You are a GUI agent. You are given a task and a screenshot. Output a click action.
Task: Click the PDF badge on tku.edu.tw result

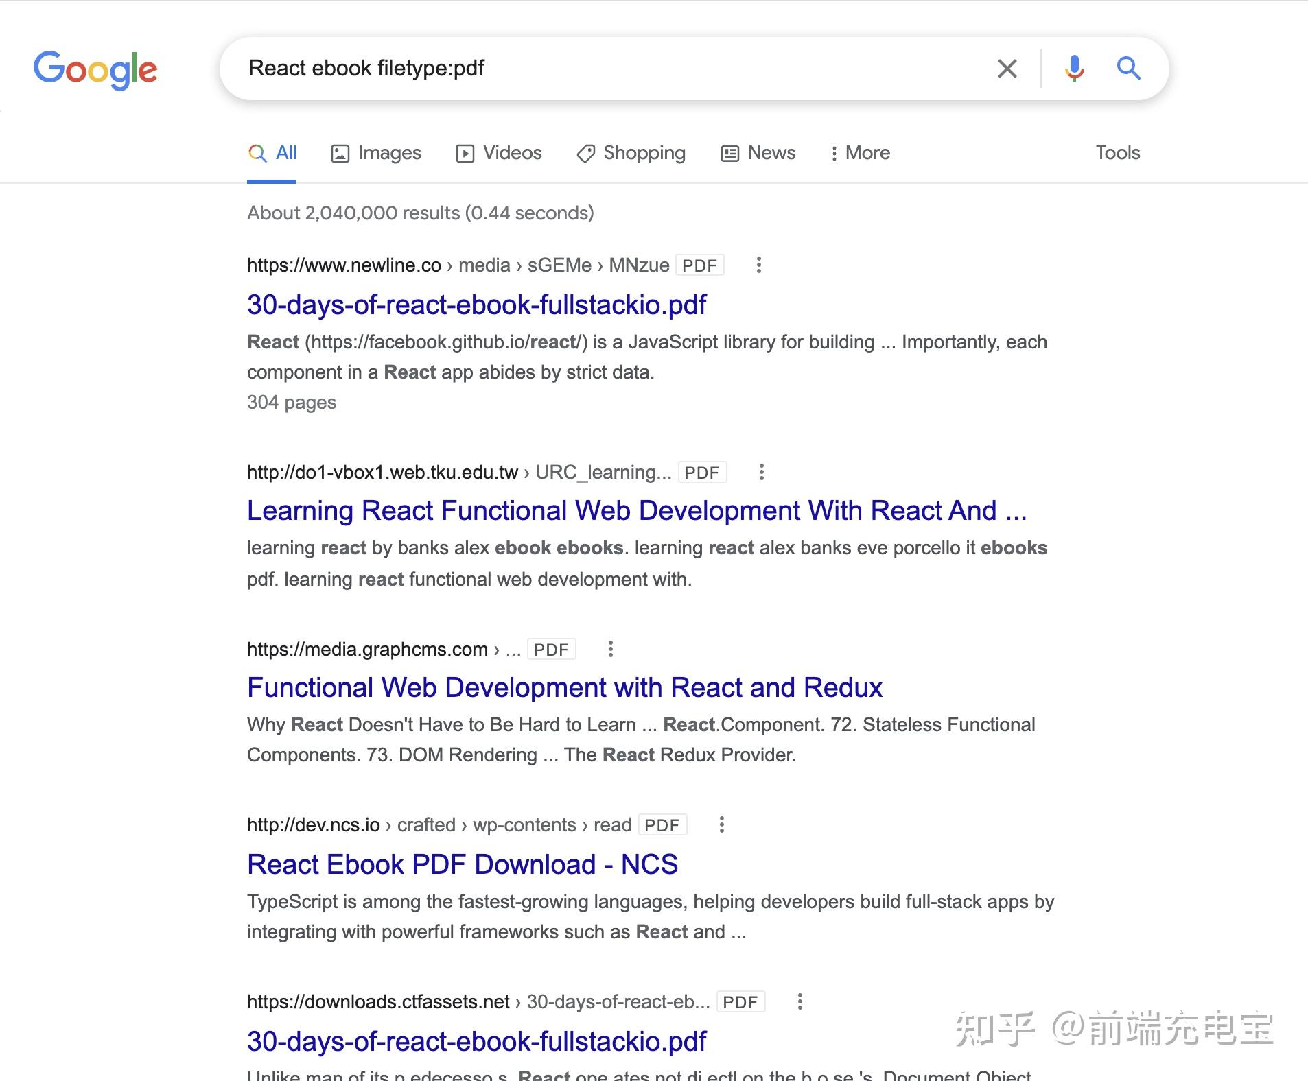[702, 473]
